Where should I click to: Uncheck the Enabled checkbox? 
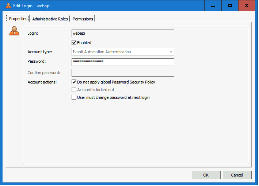pos(74,43)
